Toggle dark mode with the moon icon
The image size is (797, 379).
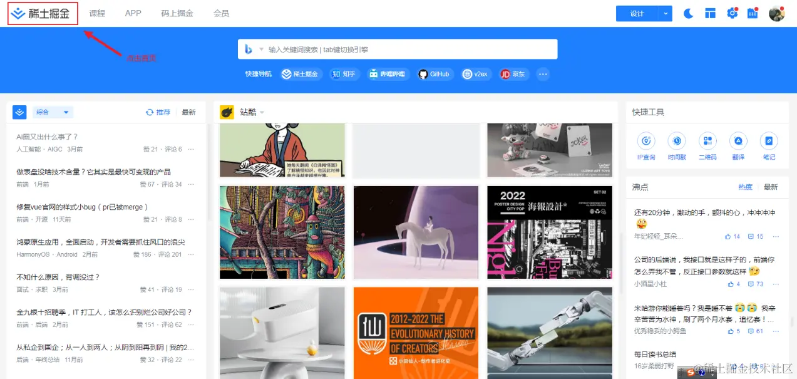pos(688,14)
